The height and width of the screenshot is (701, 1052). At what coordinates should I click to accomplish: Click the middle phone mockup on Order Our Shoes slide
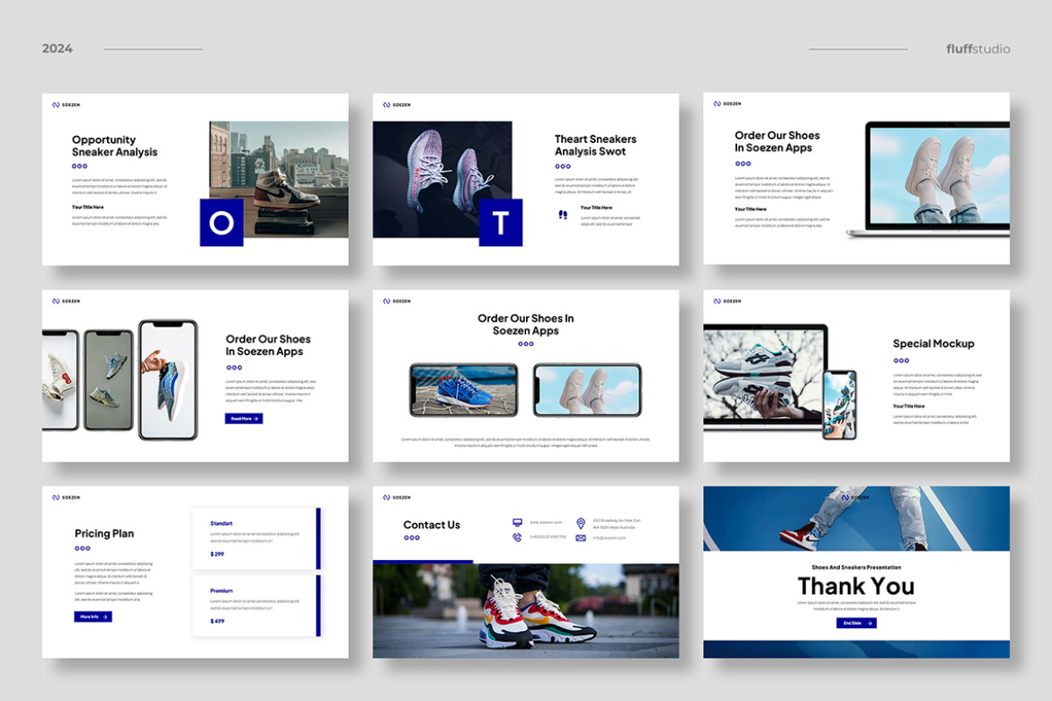click(110, 379)
